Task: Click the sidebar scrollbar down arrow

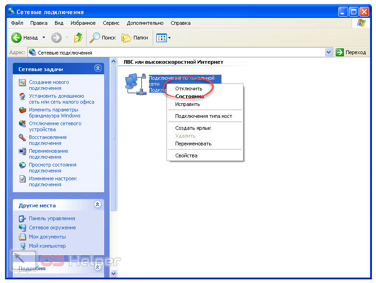Action: (114, 274)
